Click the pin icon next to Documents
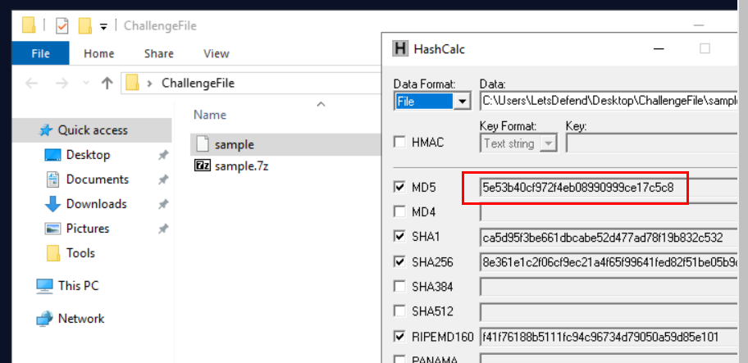The image size is (748, 363). (x=163, y=179)
